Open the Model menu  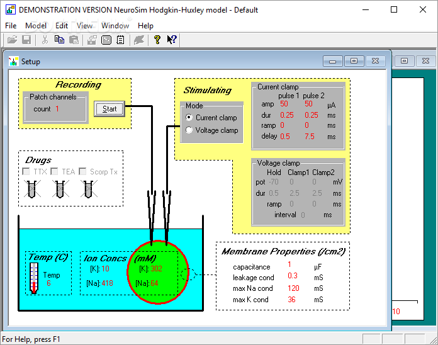(x=36, y=26)
